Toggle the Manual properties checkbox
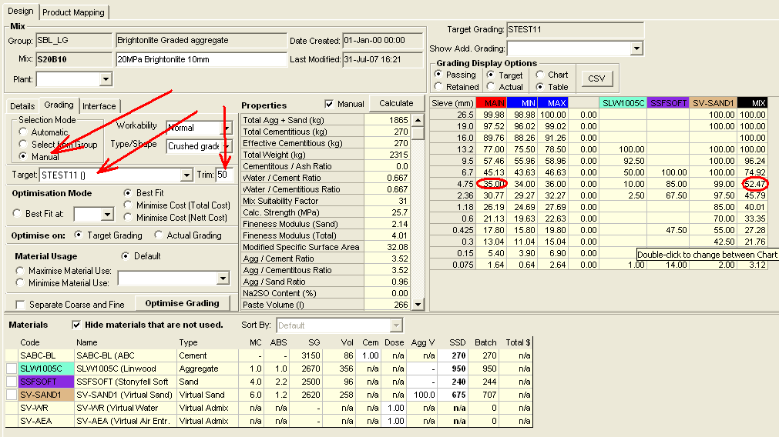Image resolution: width=779 pixels, height=437 pixels. pyautogui.click(x=330, y=104)
